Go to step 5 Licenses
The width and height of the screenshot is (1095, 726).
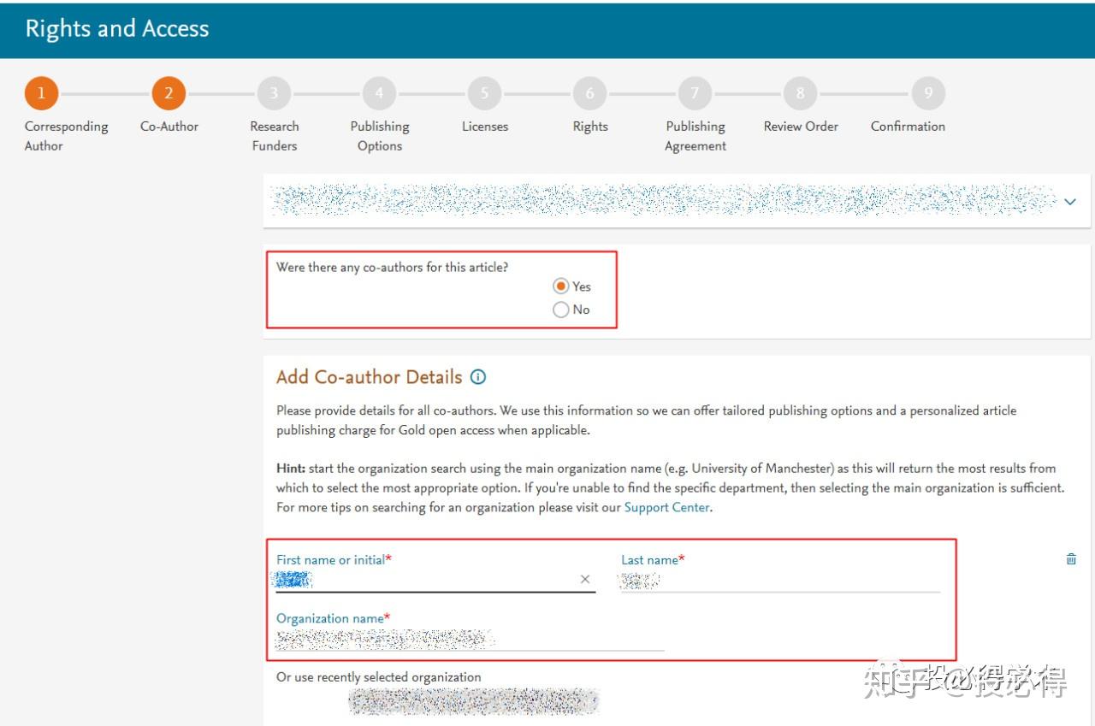tap(484, 93)
